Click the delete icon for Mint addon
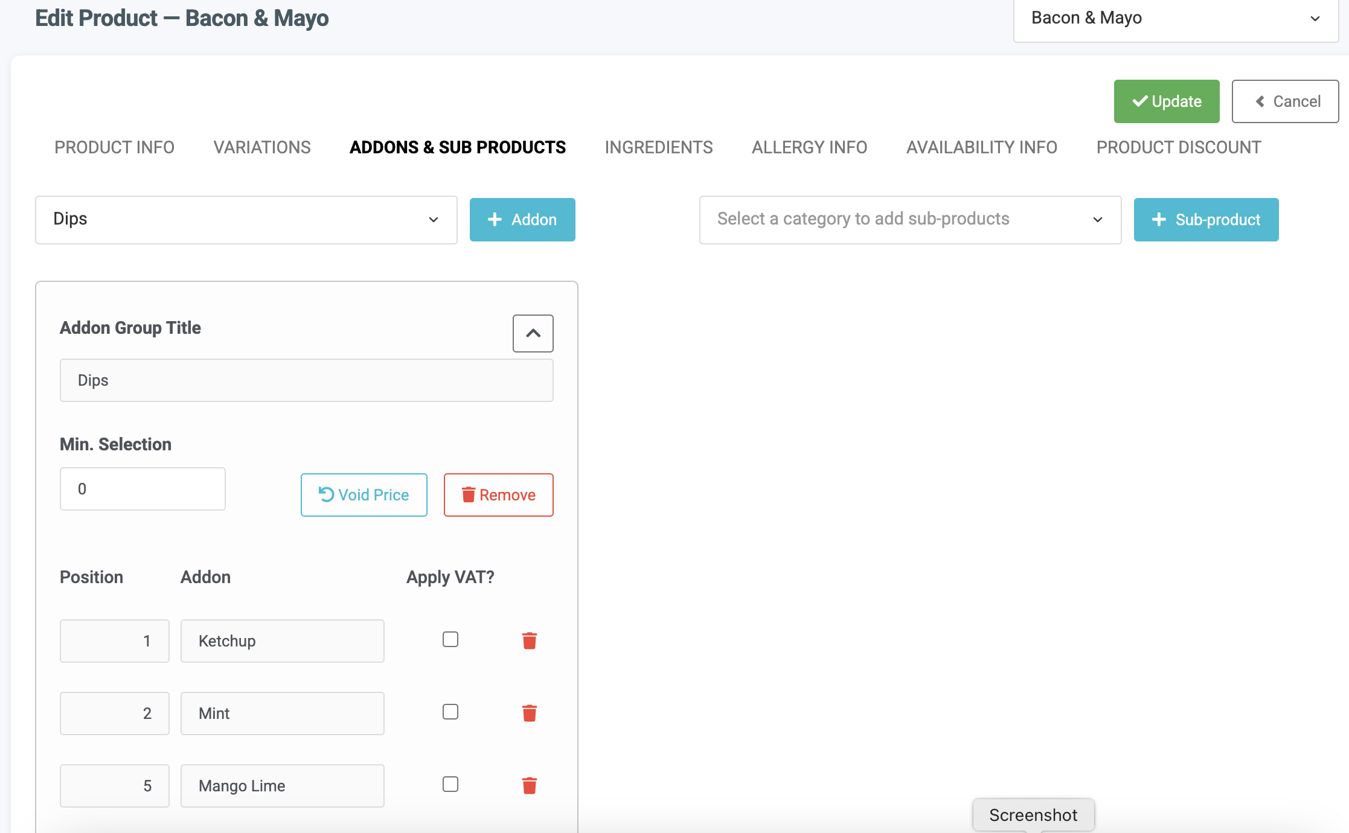 pyautogui.click(x=531, y=713)
